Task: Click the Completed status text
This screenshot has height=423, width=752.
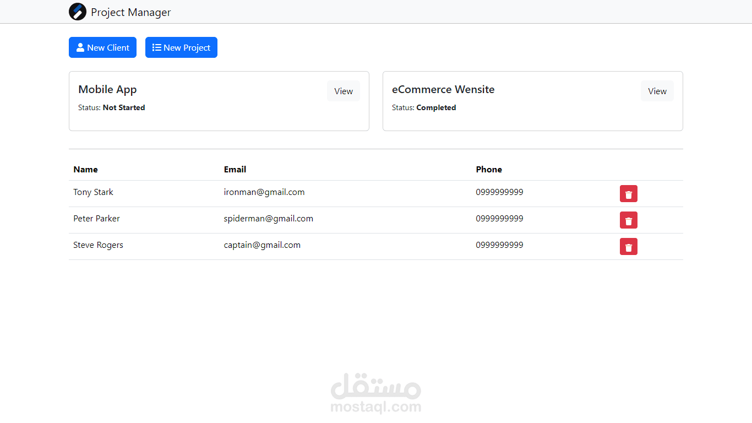Action: (436, 108)
